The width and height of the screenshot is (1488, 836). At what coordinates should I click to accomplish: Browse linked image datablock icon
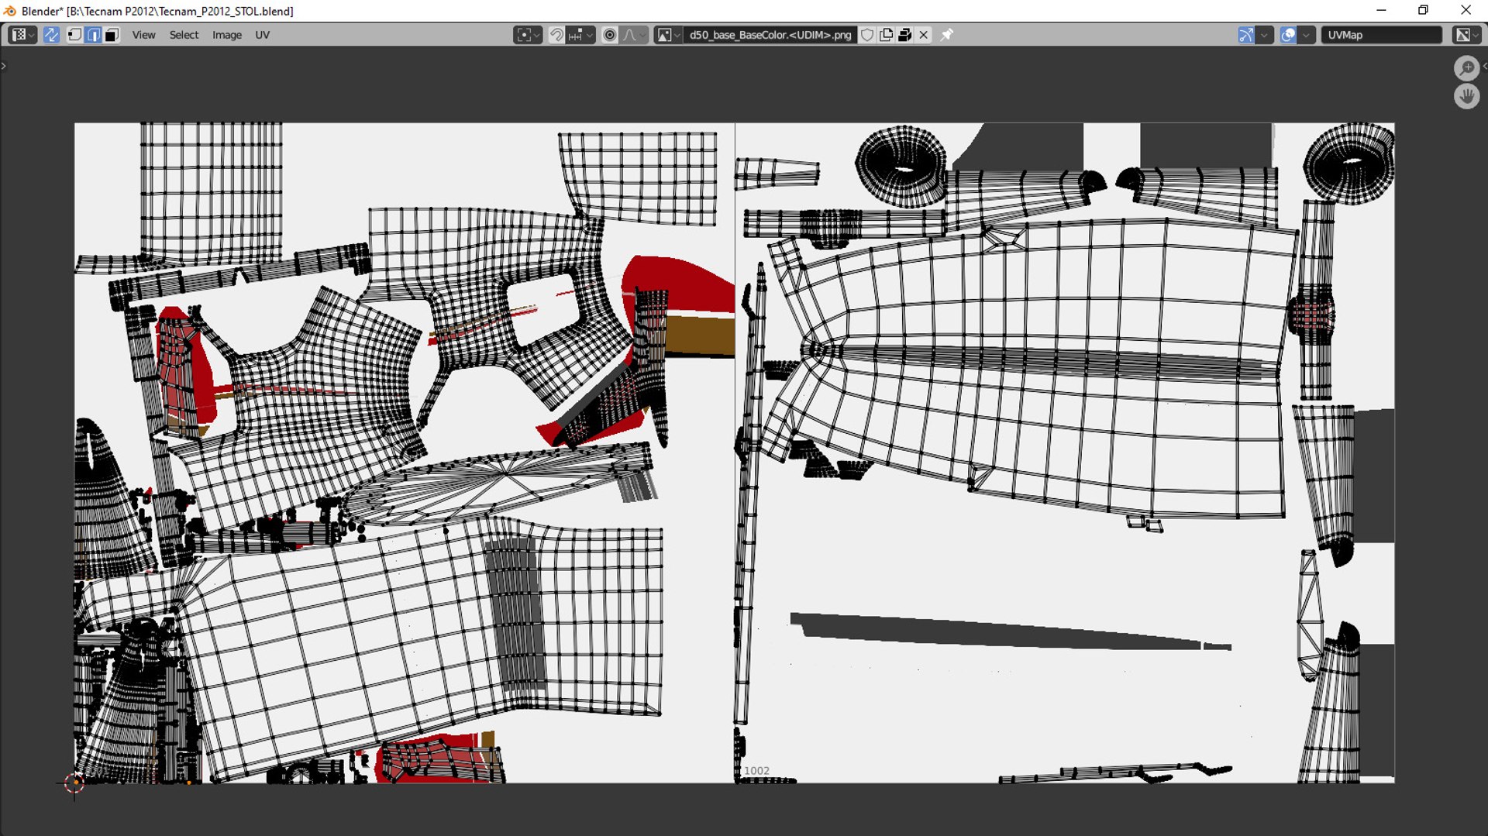click(668, 35)
